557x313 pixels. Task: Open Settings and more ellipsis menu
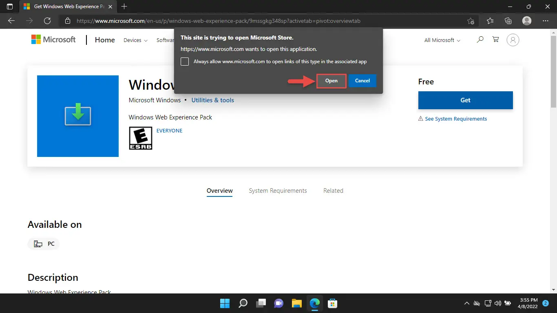(546, 21)
